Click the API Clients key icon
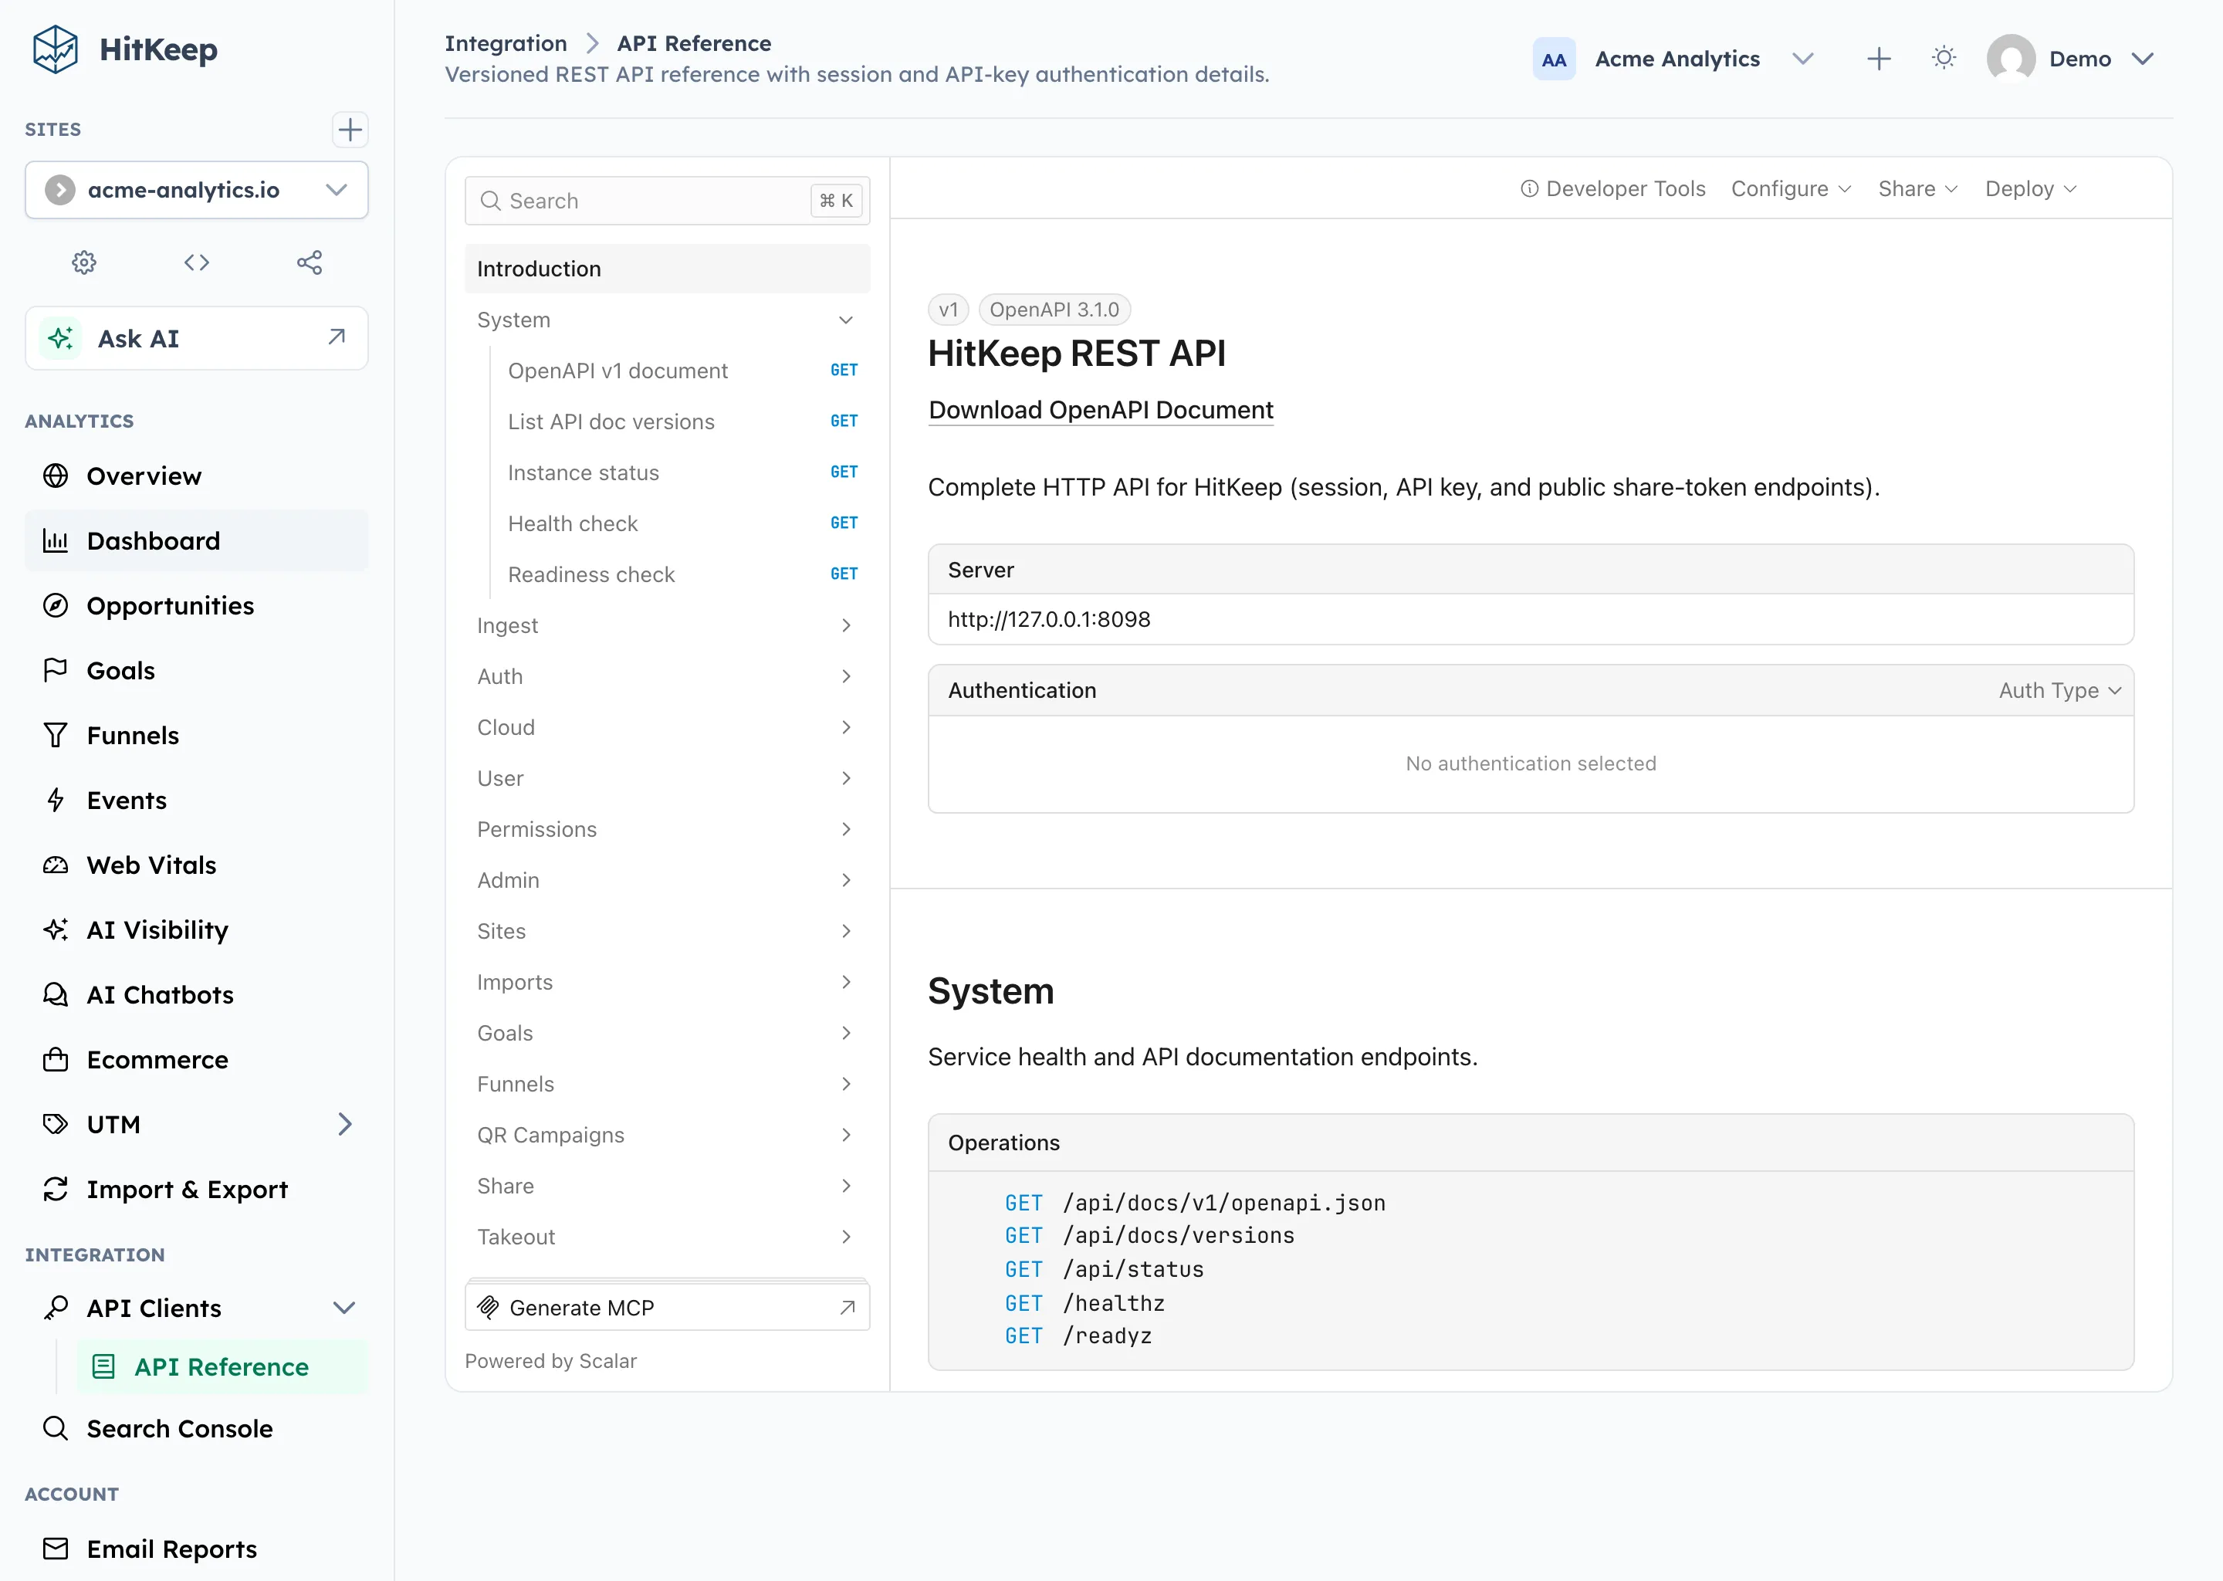Viewport: 2223px width, 1581px height. pos(56,1308)
